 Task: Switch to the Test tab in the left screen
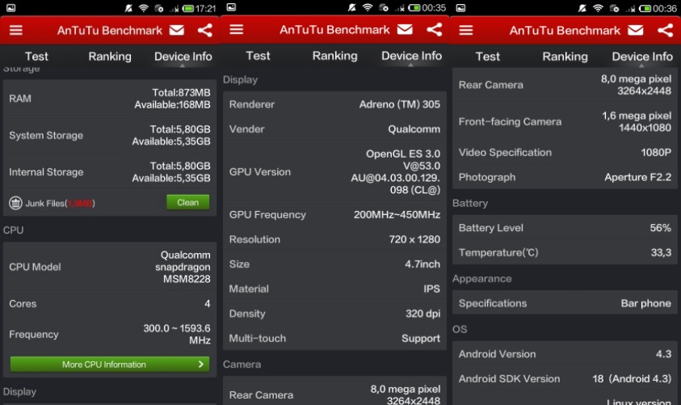pyautogui.click(x=36, y=57)
